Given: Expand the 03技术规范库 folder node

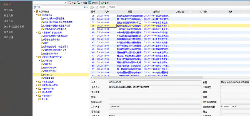Looking at the screenshot, I should point(37,81).
